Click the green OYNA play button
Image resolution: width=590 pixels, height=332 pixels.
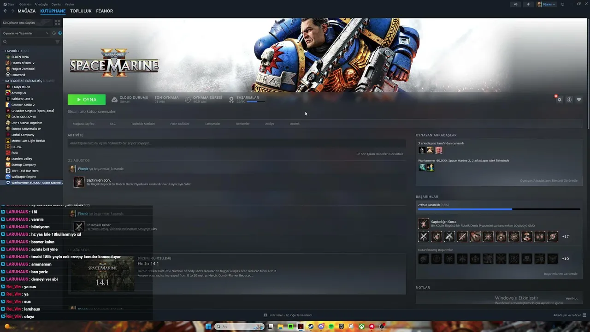click(x=87, y=100)
